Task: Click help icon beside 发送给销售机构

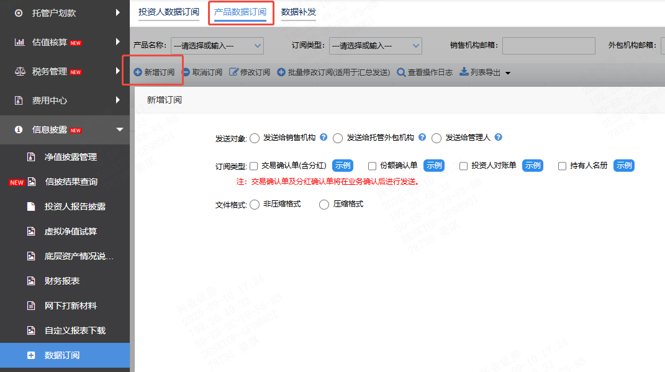Action: coord(323,138)
